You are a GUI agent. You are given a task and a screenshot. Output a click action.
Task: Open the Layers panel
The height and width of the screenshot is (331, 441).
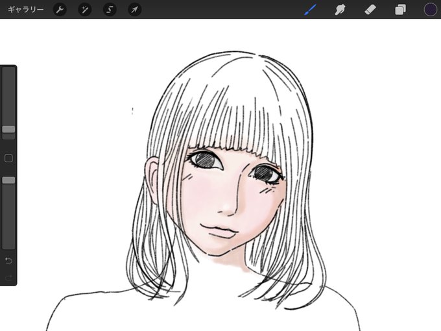(x=400, y=10)
